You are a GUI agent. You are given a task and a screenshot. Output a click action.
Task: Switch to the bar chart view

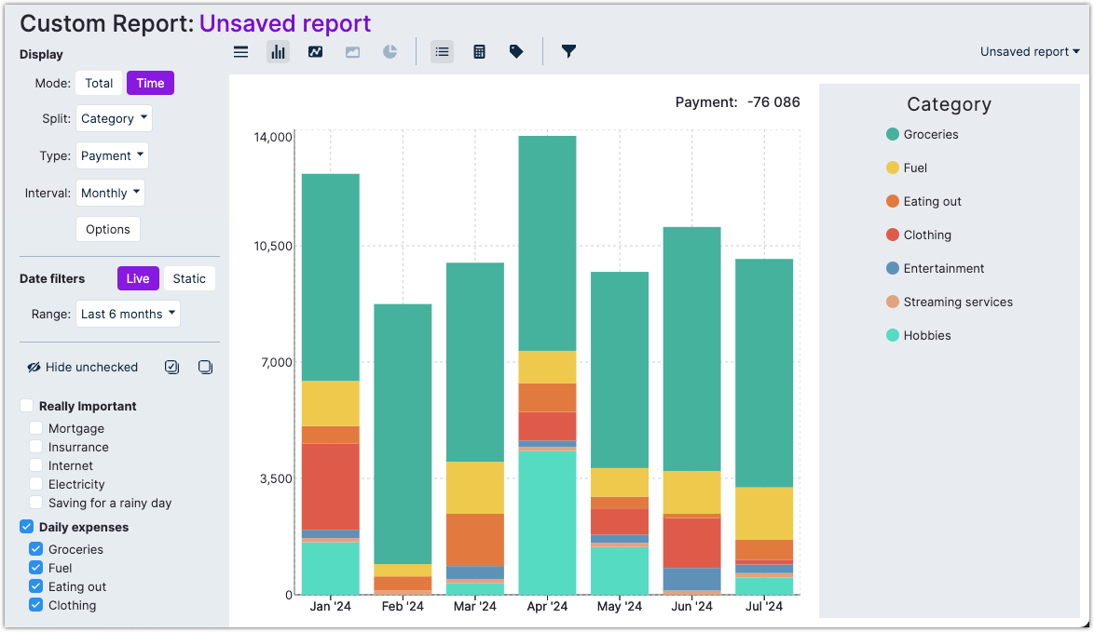point(278,51)
